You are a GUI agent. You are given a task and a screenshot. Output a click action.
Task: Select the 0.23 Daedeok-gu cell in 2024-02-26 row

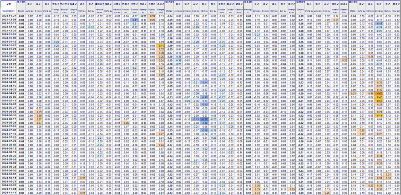tap(344, 60)
